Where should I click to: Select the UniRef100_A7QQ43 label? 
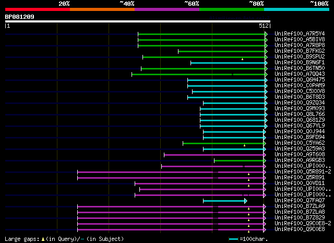click(300, 74)
